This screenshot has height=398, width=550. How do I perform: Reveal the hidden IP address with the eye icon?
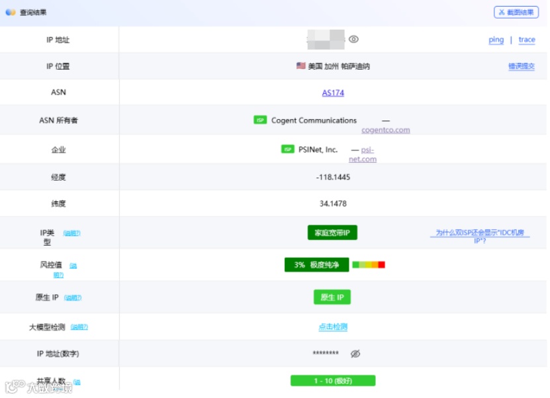(x=353, y=39)
